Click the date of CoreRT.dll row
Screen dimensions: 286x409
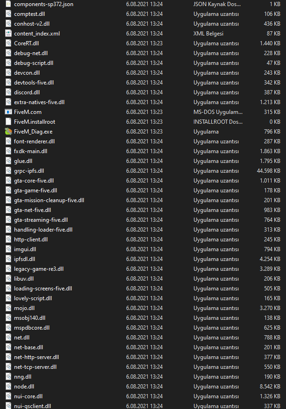pos(144,43)
